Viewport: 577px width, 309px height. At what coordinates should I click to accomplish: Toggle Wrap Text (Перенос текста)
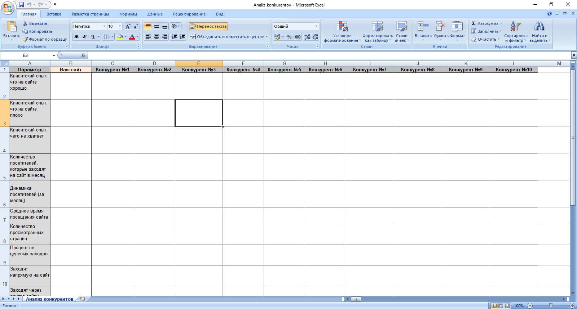[208, 26]
